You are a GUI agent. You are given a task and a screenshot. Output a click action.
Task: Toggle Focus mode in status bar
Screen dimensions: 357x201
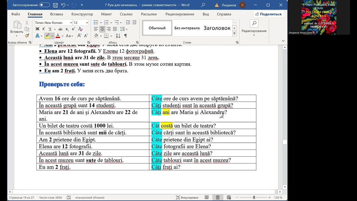[187, 197]
